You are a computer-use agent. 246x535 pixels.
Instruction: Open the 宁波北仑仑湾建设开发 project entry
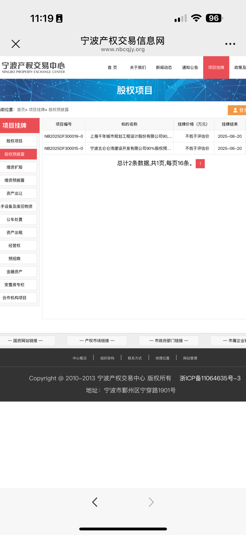click(131, 148)
